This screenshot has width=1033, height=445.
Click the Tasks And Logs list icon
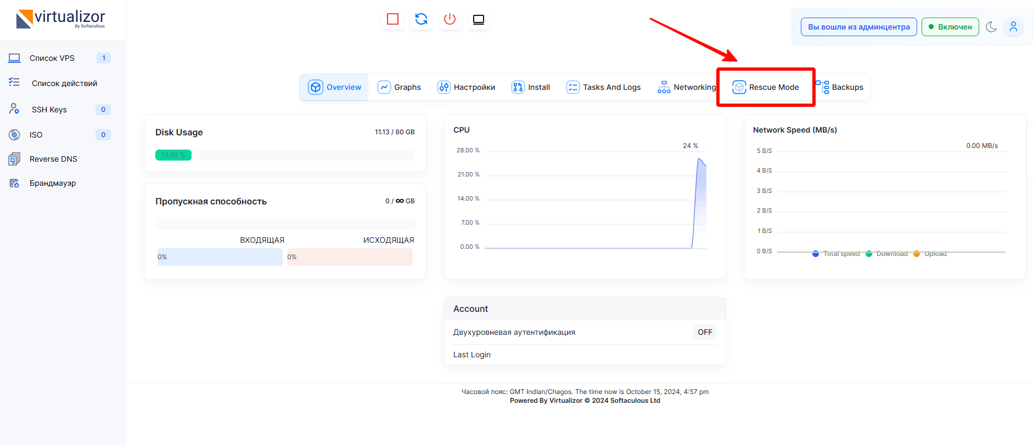573,87
